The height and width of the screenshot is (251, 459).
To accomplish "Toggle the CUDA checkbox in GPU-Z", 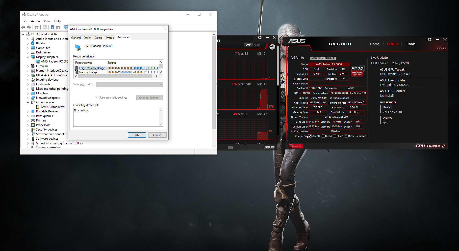I will [x=323, y=136].
